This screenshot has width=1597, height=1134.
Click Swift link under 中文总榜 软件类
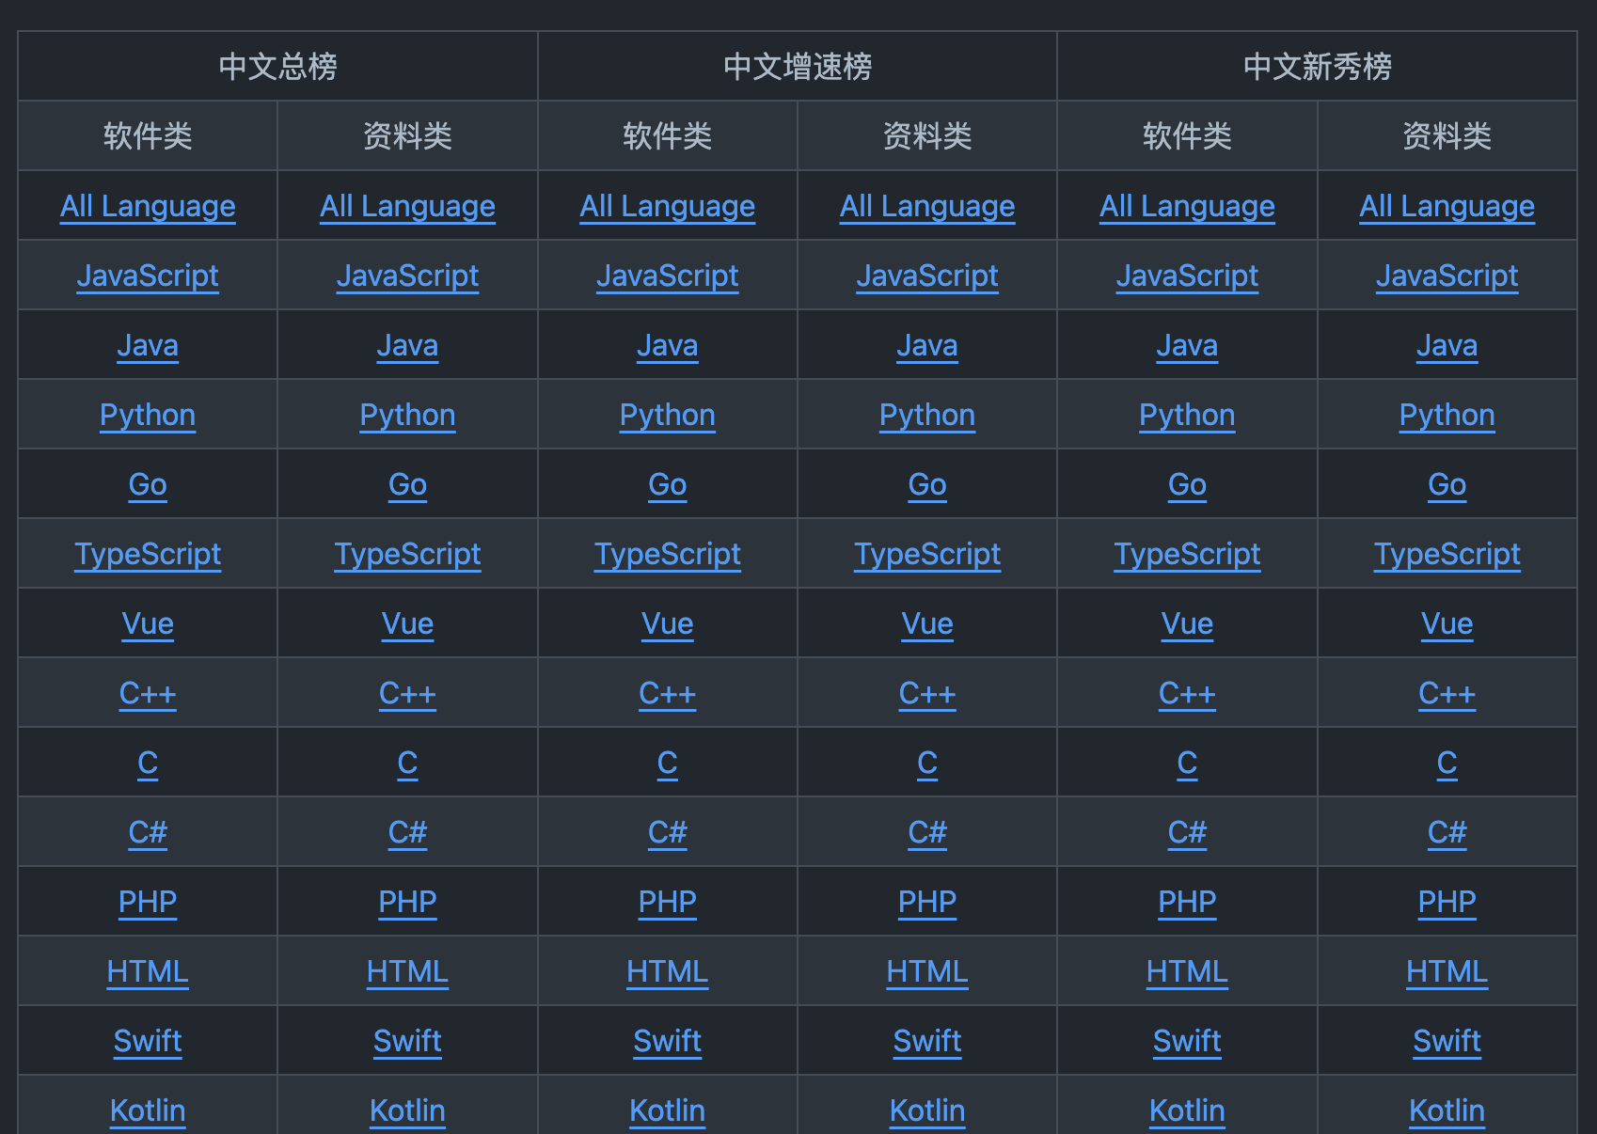(x=148, y=1041)
